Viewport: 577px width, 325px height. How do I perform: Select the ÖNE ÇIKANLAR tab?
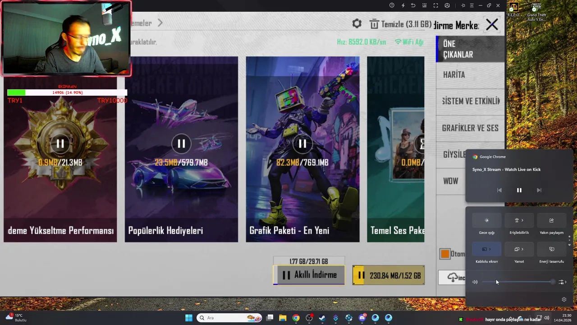pyautogui.click(x=470, y=49)
